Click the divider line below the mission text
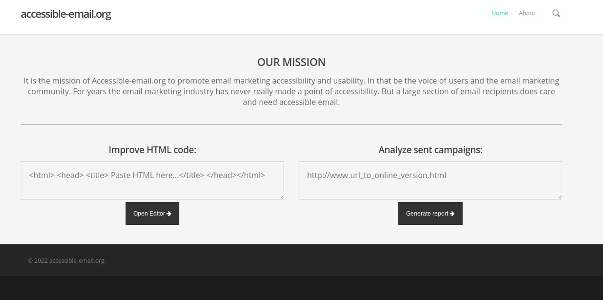Screen dimensions: 603x300 (291, 124)
